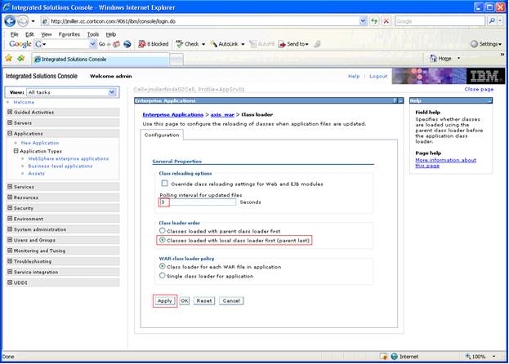Click the Apply button

164,301
